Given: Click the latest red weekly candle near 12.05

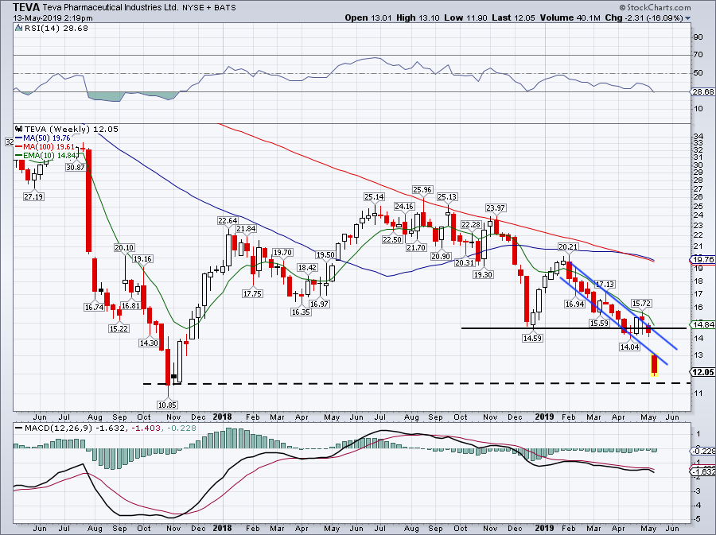Looking at the screenshot, I should pos(655,365).
